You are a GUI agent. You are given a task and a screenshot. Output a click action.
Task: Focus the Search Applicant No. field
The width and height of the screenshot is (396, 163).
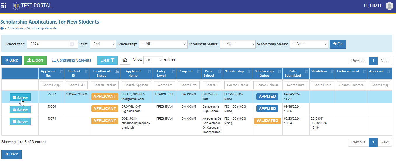(51, 85)
